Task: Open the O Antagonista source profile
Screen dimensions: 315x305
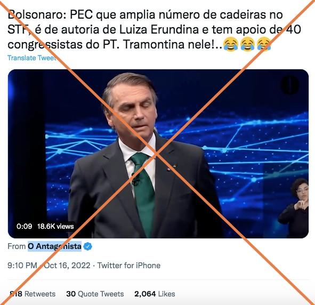Action: [54, 246]
